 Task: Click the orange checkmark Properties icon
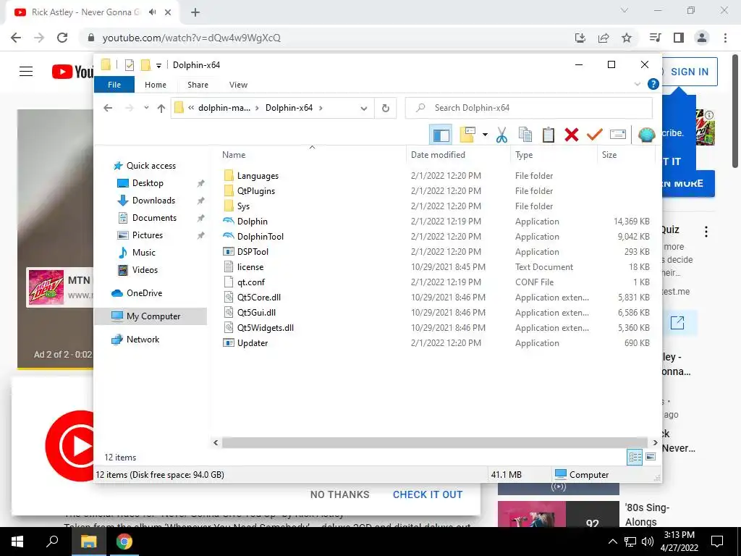click(x=595, y=135)
